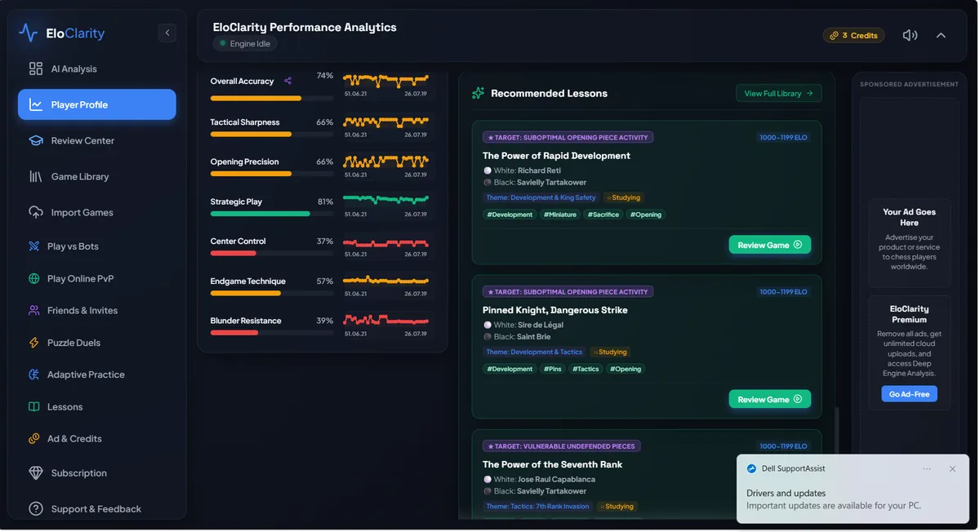
Task: Click The Power of Rapid Development title
Action: pyautogui.click(x=556, y=156)
